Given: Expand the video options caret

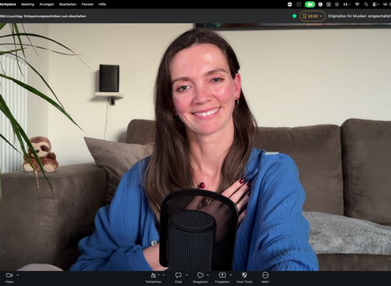Looking at the screenshot, I should [x=18, y=275].
